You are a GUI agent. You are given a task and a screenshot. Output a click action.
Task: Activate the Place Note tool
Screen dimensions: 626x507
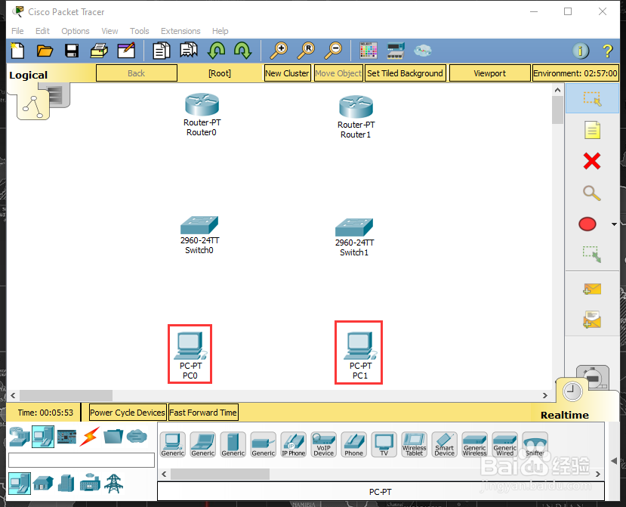point(592,130)
